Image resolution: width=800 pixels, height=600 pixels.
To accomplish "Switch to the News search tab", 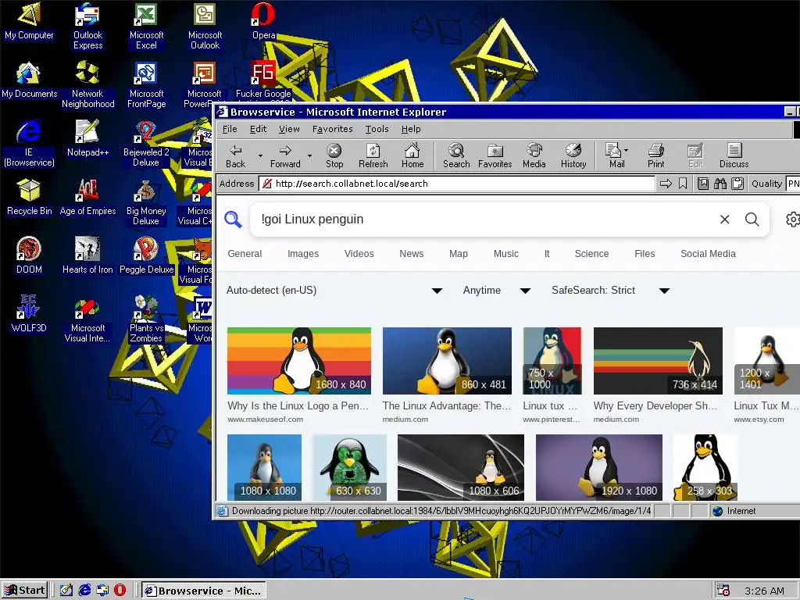I will (x=411, y=254).
